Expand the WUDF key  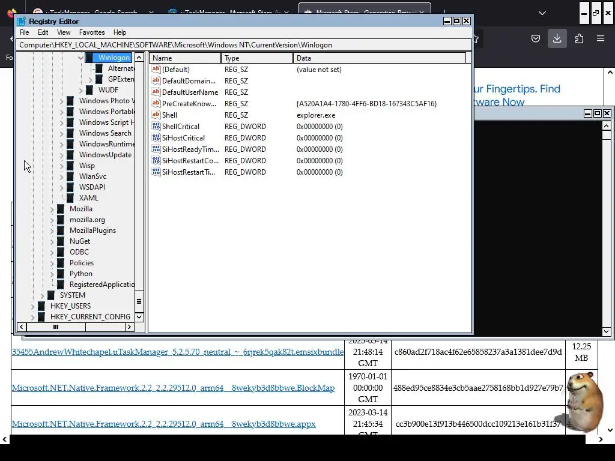pyautogui.click(x=81, y=90)
